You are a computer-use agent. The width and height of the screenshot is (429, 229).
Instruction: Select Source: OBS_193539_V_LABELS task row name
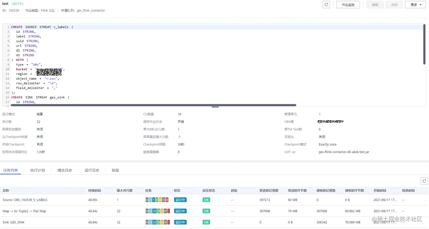click(x=25, y=200)
